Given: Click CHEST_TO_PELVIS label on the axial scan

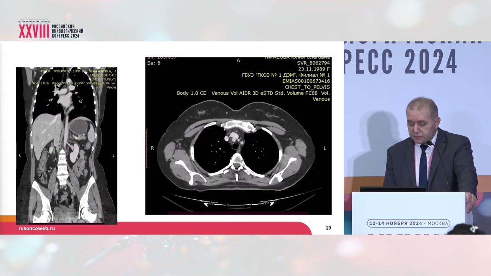Looking at the screenshot, I should 307,87.
